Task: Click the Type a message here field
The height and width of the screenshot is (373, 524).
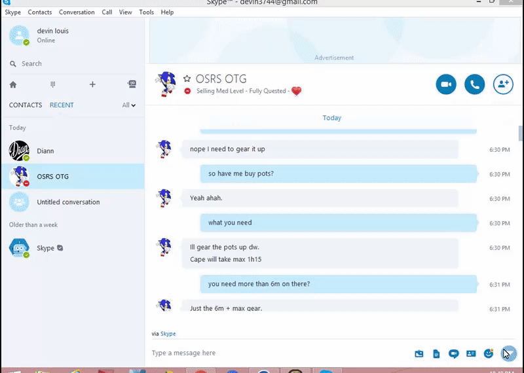Action: tap(279, 353)
